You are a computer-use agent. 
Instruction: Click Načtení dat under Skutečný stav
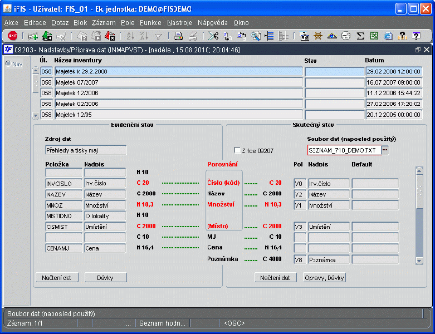[x=275, y=278]
